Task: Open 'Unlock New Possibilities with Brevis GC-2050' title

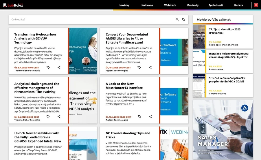Action: pyautogui.click(x=38, y=137)
